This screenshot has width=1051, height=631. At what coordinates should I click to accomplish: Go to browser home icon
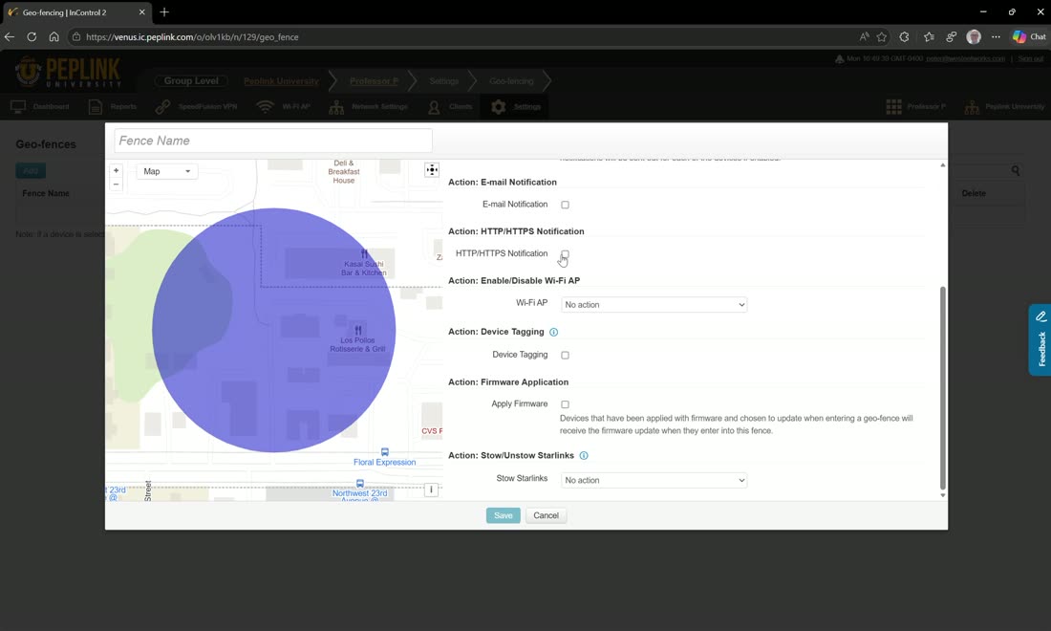[x=54, y=37]
